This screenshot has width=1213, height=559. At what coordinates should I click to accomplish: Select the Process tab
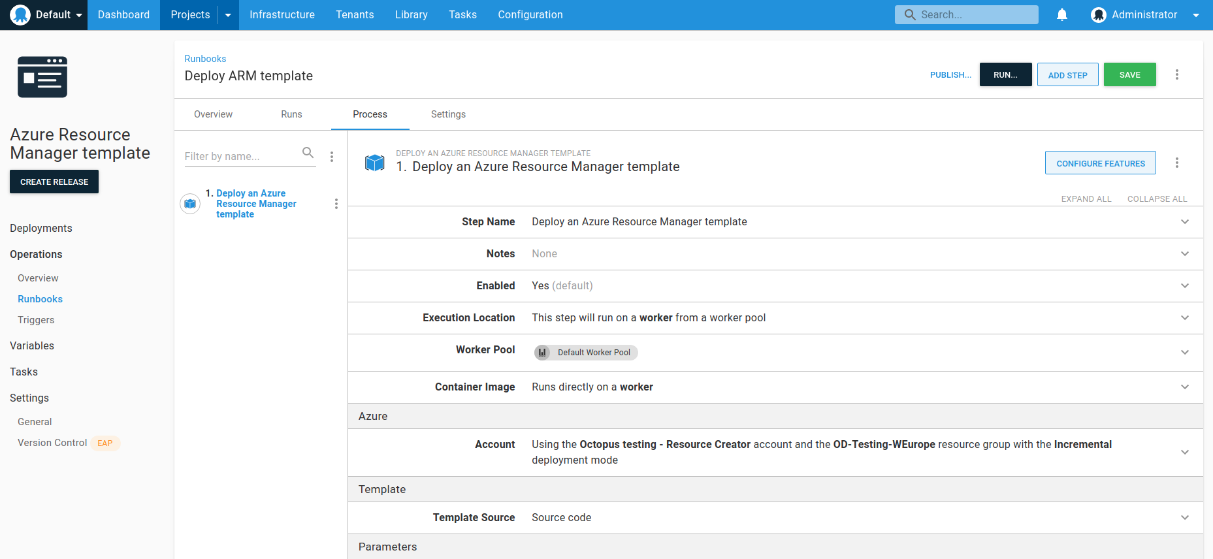(370, 114)
